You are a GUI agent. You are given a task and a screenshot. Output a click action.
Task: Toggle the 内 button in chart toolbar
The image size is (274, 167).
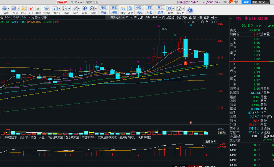point(163,17)
